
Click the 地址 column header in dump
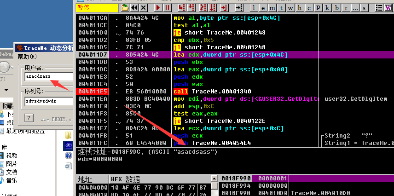coord(92,179)
